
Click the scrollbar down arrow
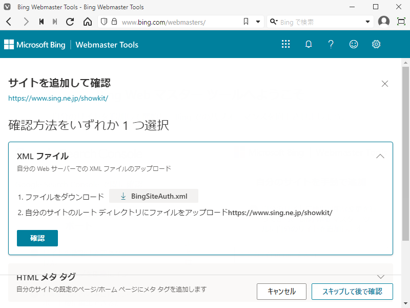coord(405,303)
